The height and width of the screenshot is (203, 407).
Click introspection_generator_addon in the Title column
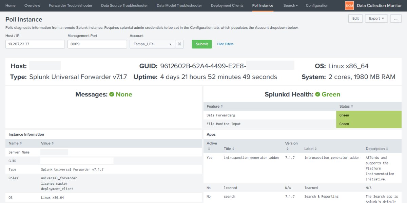coord(251,158)
